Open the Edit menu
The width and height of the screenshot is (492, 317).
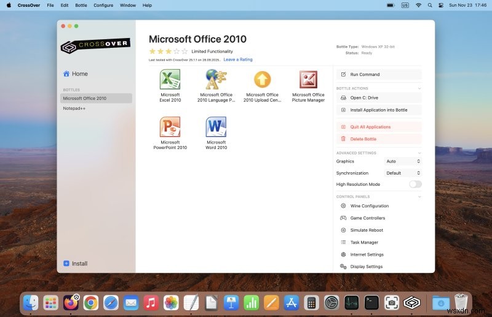tap(65, 6)
